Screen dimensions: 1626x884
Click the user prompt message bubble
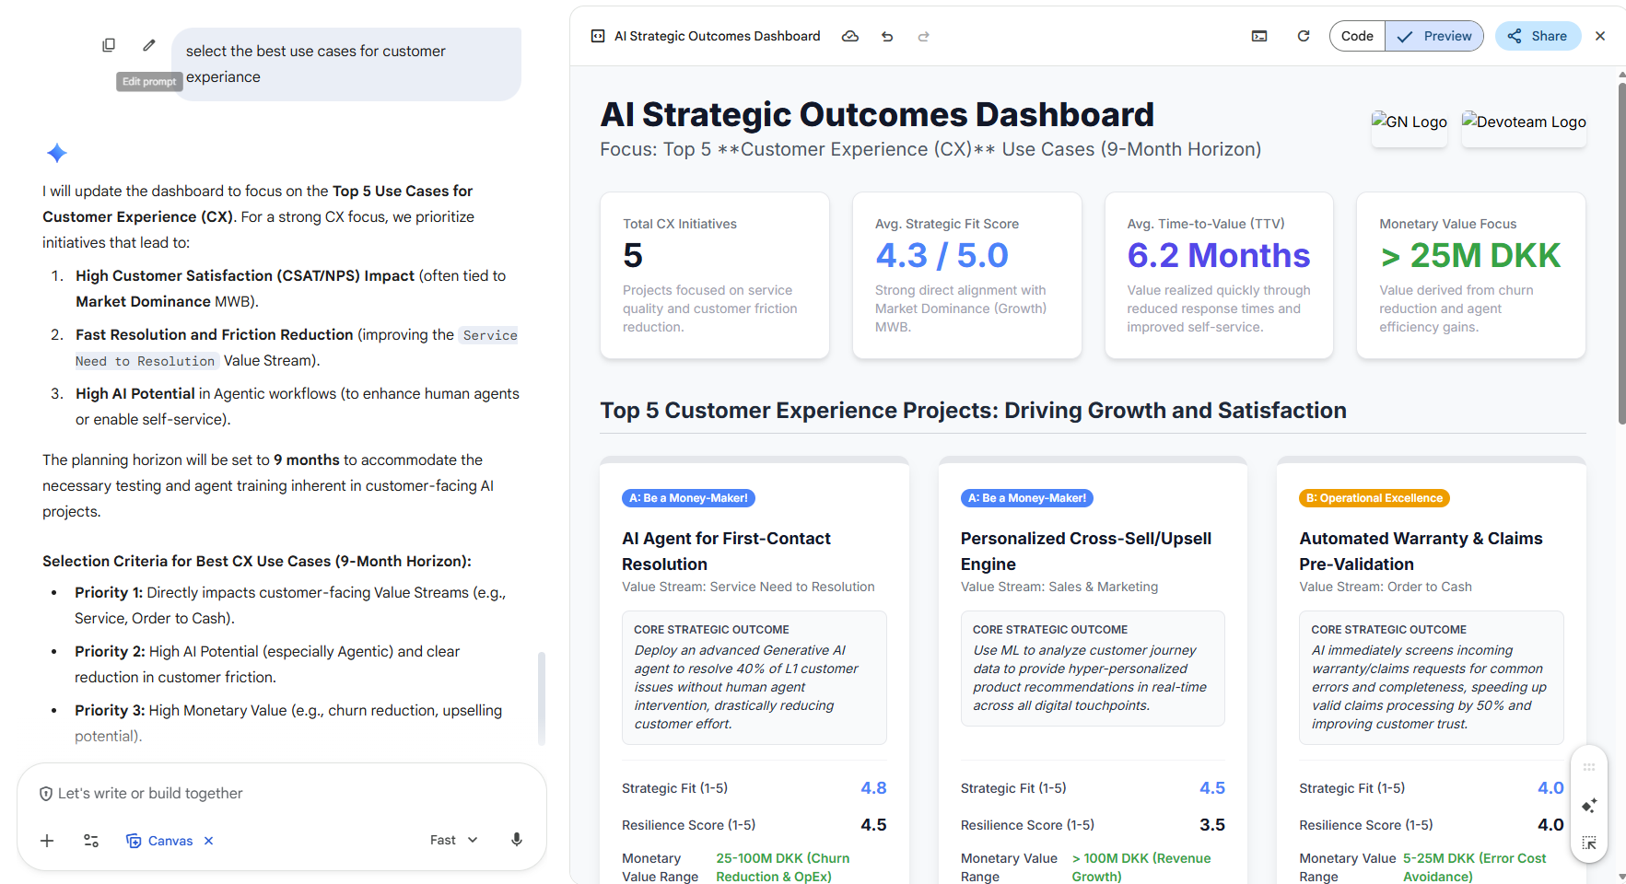pyautogui.click(x=346, y=64)
